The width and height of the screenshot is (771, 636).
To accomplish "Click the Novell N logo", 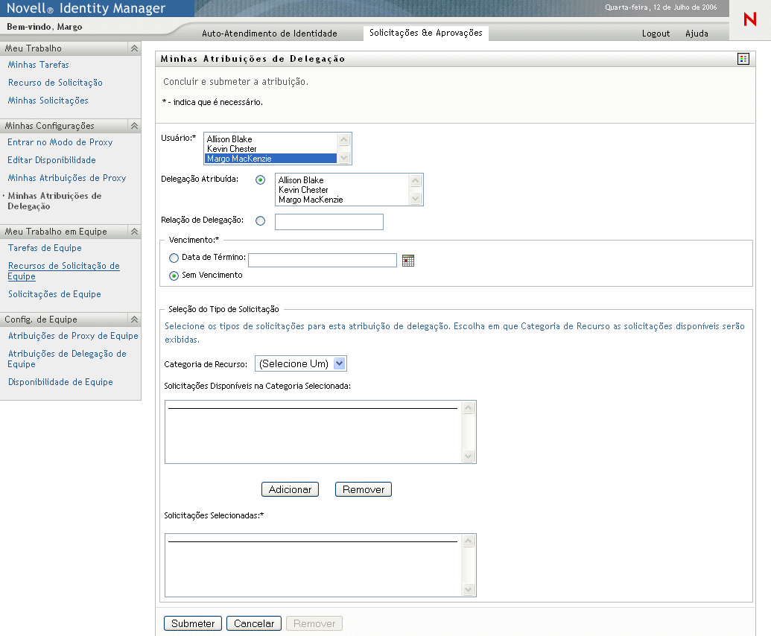I will pyautogui.click(x=749, y=20).
